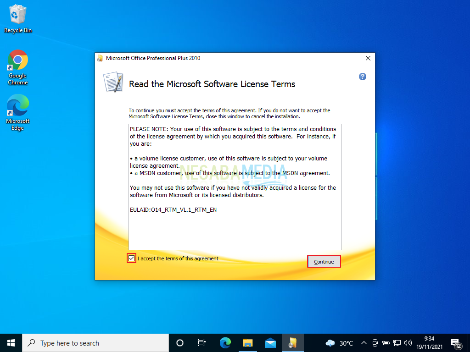
Task: Open volume controls from the system tray
Action: [408, 342]
